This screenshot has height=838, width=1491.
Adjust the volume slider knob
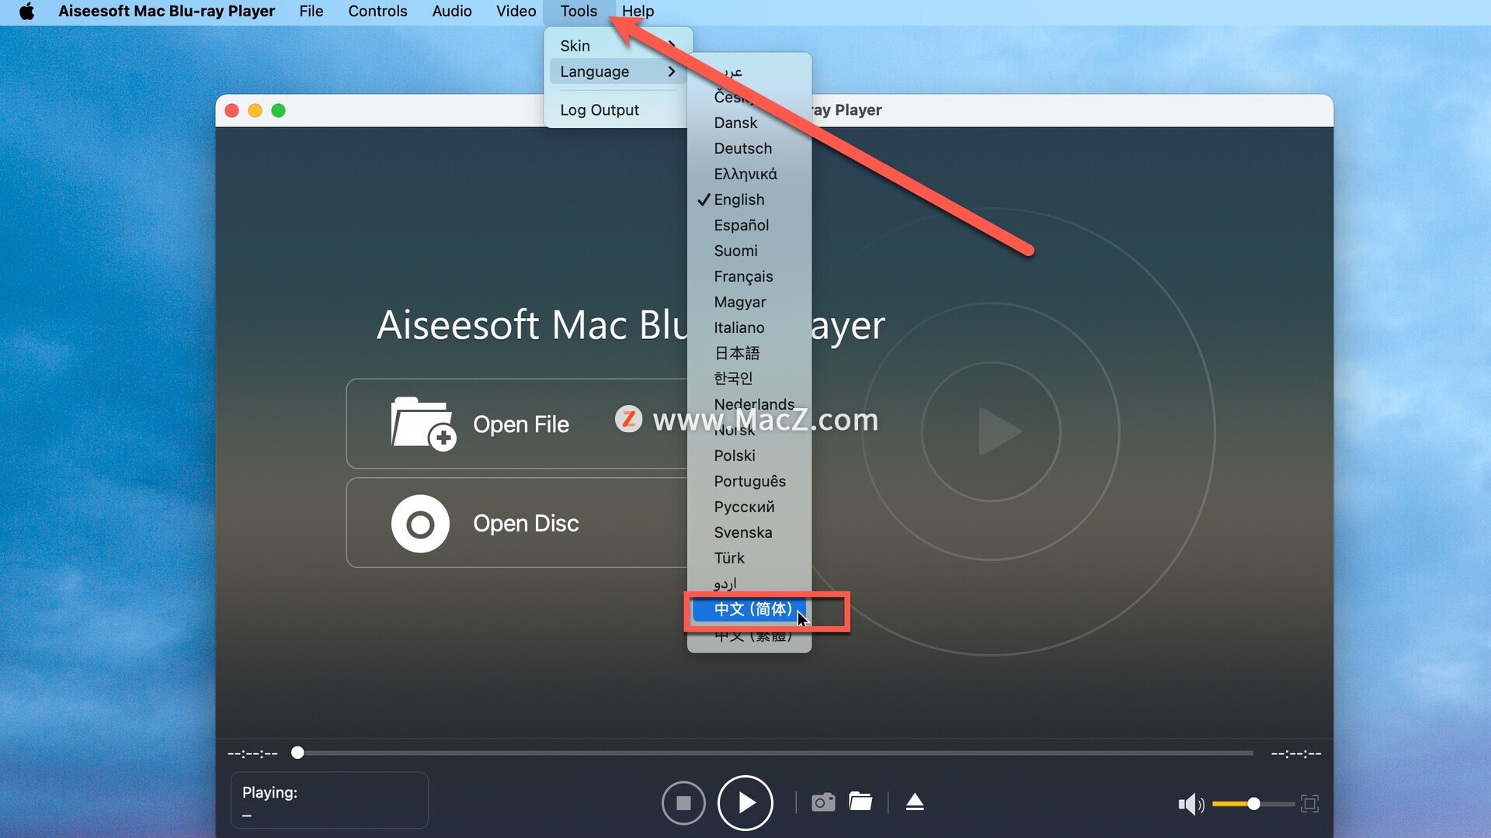click(x=1253, y=804)
